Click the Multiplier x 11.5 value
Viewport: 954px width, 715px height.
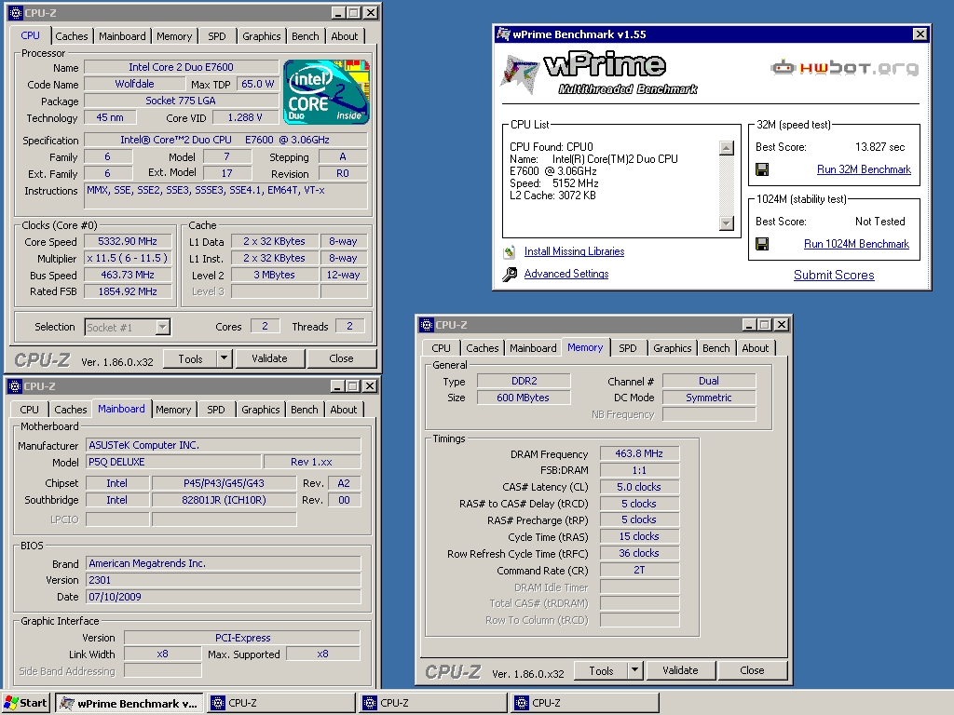(x=128, y=259)
